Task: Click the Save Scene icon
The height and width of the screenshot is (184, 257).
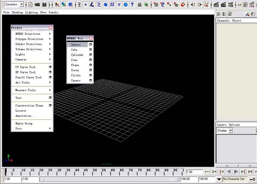Action: (x=45, y=5)
